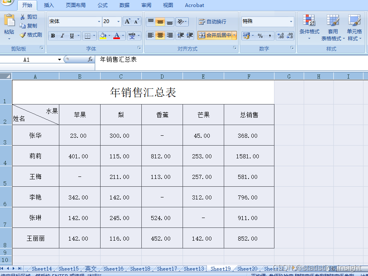The image size is (368, 276).
Task: Open number format 特殊 dropdown
Action: [x=291, y=21]
